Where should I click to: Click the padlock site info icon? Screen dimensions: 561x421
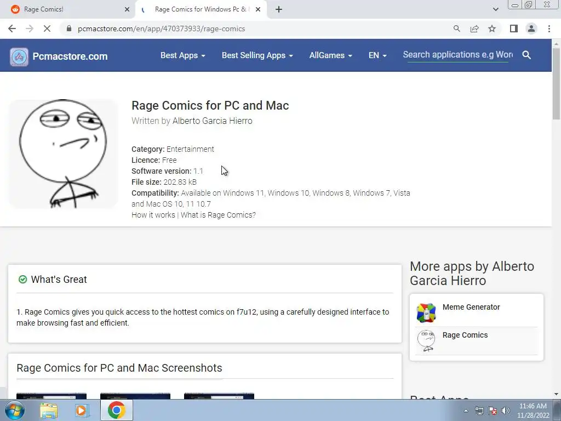coord(69,29)
